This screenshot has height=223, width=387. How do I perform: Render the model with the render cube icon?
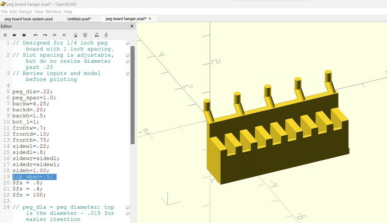click(x=85, y=35)
